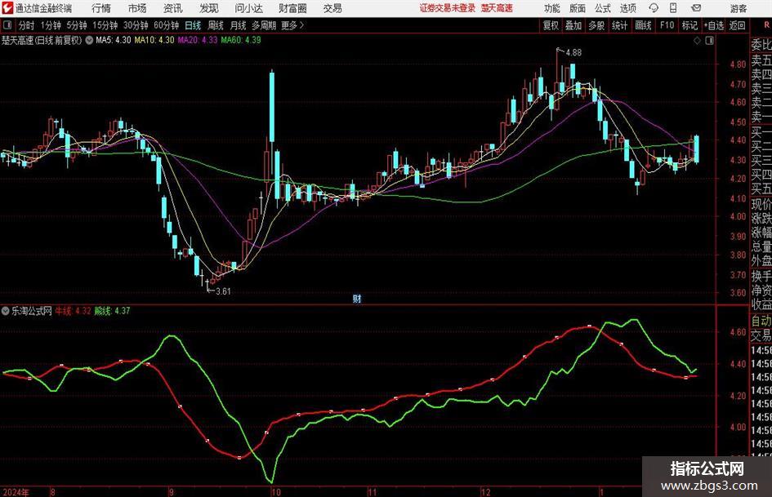
Task: Switch to the 分时 period tab
Action: pyautogui.click(x=26, y=25)
